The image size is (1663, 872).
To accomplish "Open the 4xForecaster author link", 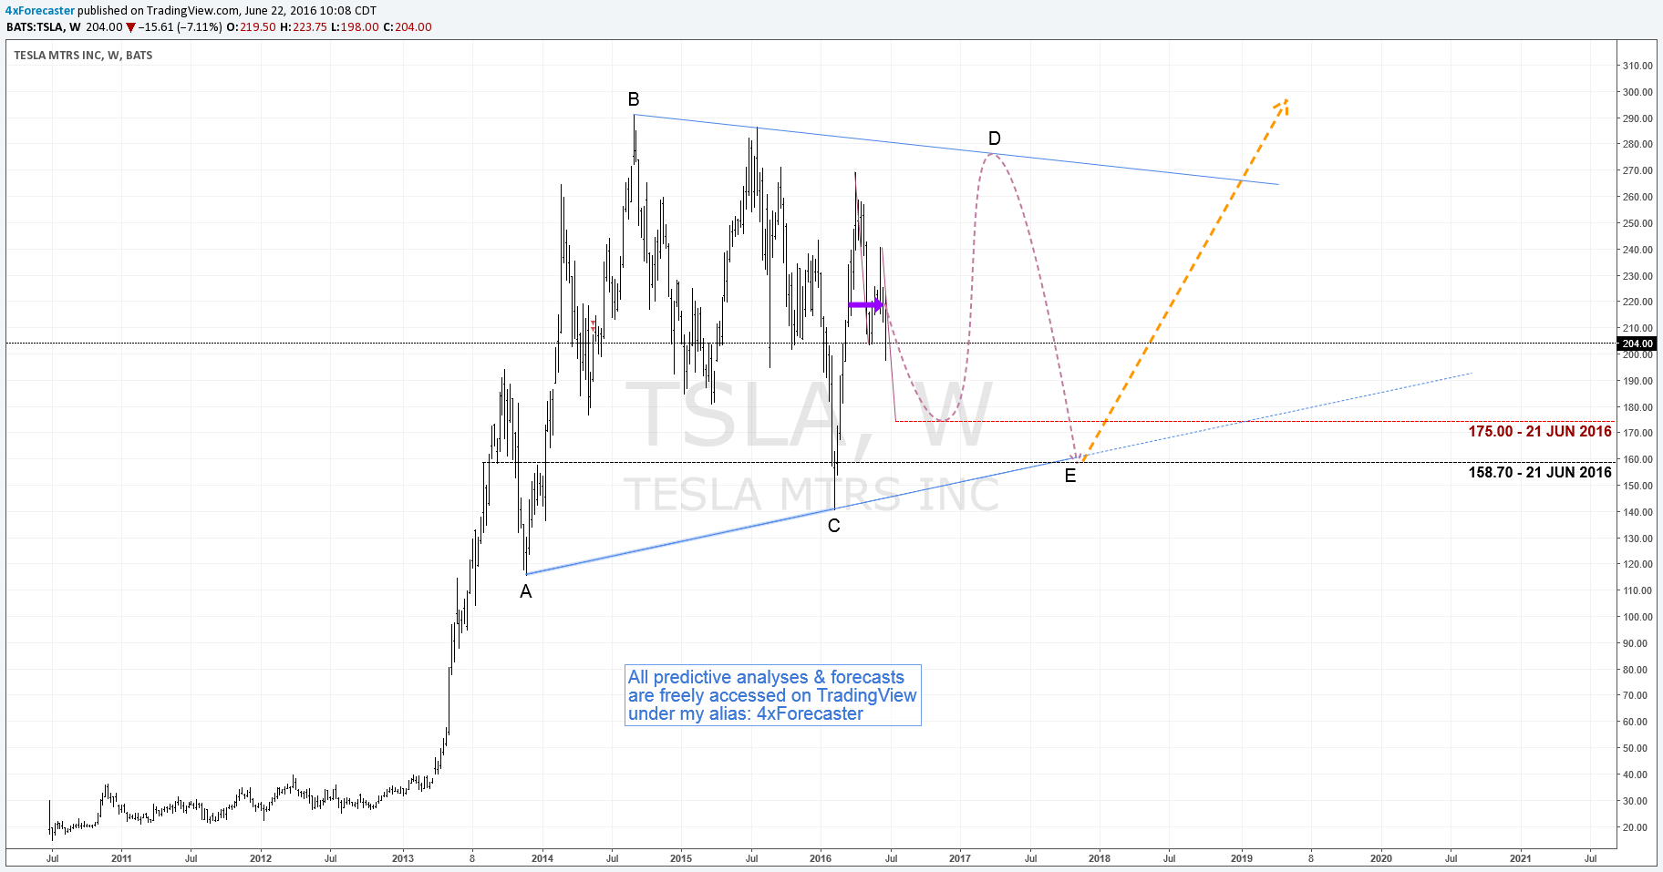I will 40,11.
